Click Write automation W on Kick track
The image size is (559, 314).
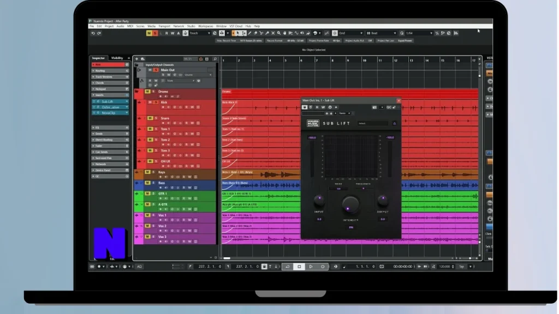192,107
